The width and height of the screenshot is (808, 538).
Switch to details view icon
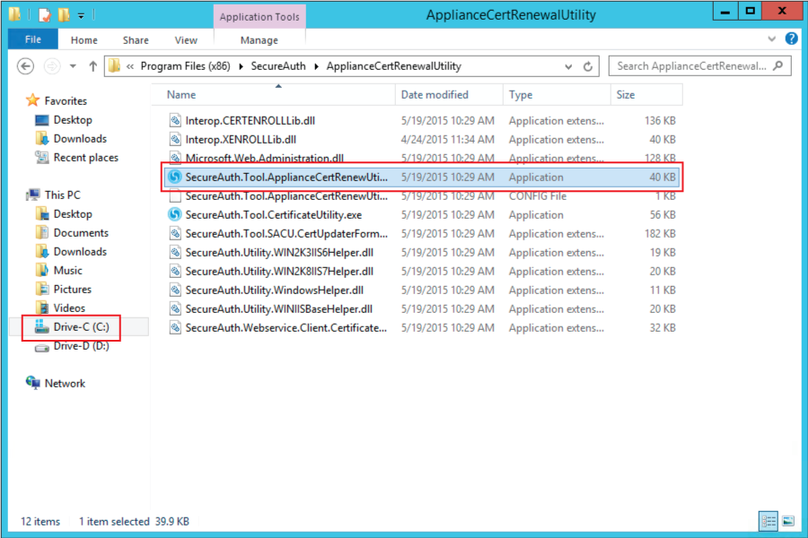coord(768,520)
